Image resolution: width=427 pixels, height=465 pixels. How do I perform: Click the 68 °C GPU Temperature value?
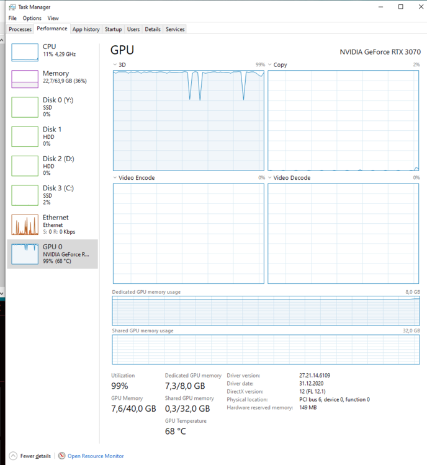coord(176,431)
